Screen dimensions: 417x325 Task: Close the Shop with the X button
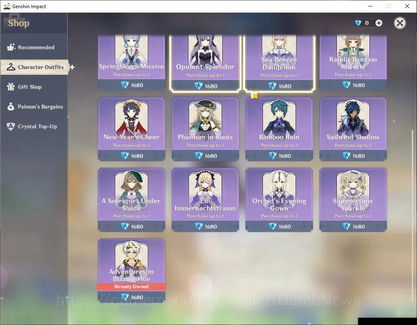coord(400,23)
